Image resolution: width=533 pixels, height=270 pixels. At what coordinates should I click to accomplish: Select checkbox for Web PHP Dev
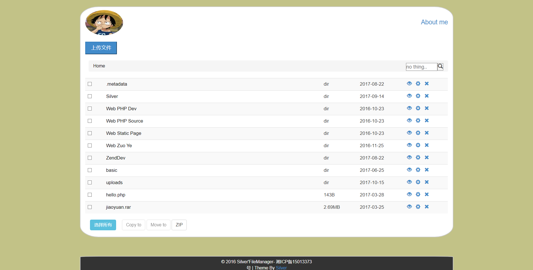tap(90, 109)
